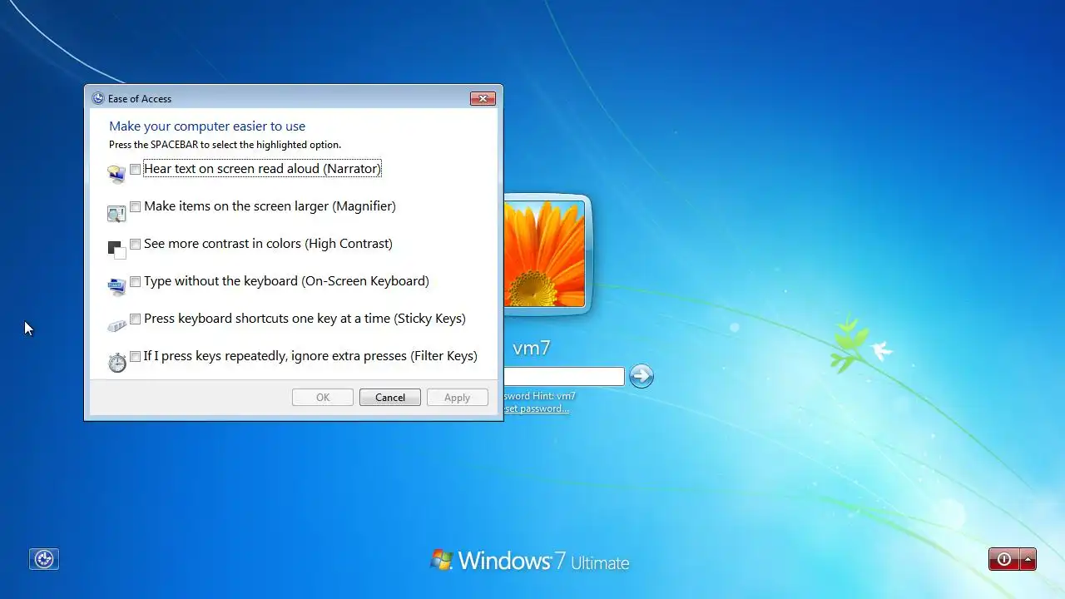Click the High Contrast black-white icon
The image size is (1065, 599).
tap(116, 250)
